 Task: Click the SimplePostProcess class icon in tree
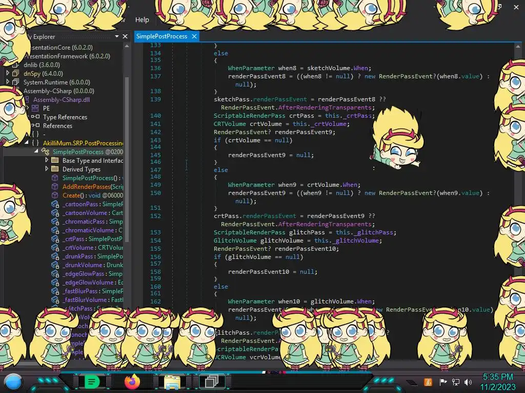tap(45, 151)
